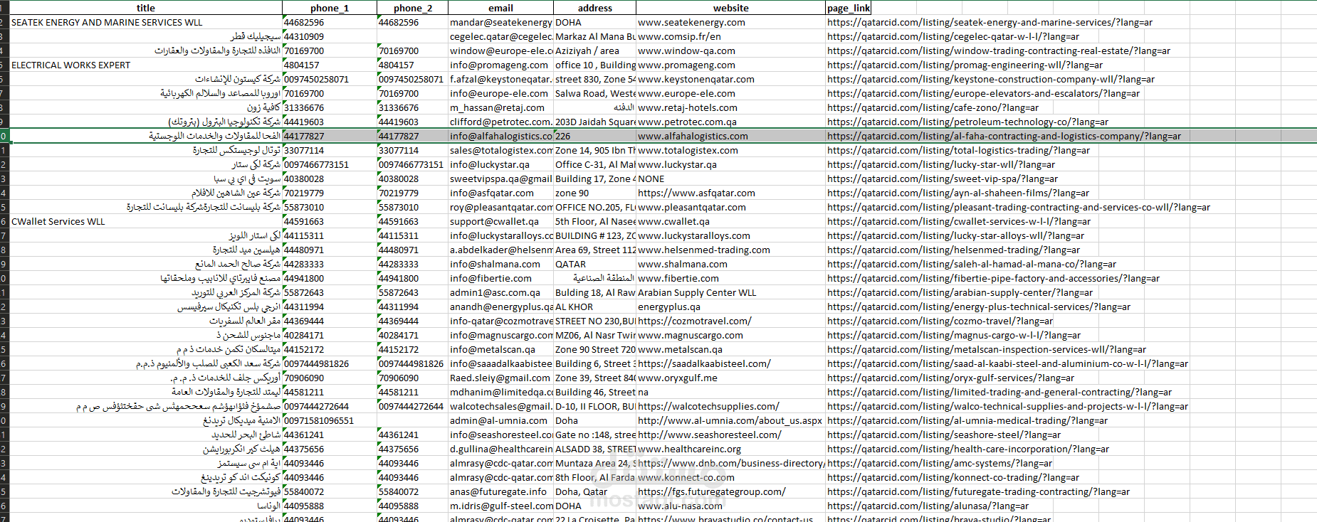The height and width of the screenshot is (522, 1317).
Task: Click website cell www.seatekenergy.com
Action: coord(730,22)
